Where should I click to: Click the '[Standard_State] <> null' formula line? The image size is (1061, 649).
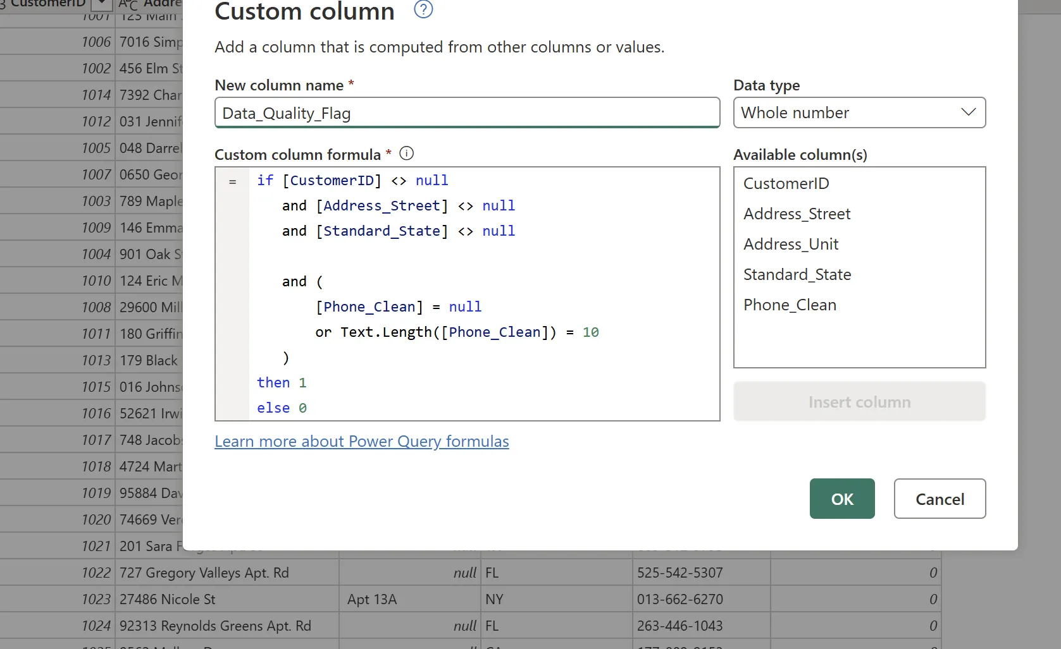[x=399, y=231]
